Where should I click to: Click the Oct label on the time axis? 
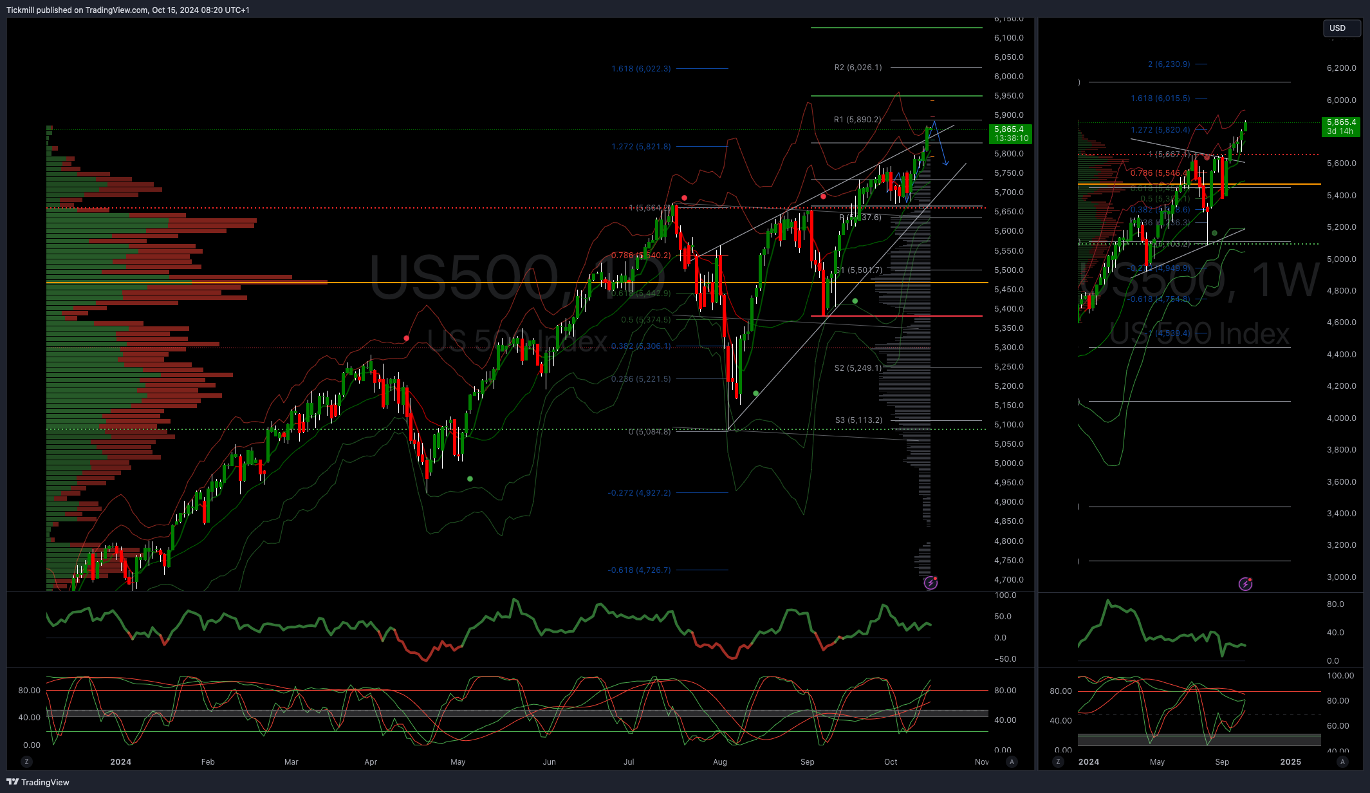(x=891, y=761)
